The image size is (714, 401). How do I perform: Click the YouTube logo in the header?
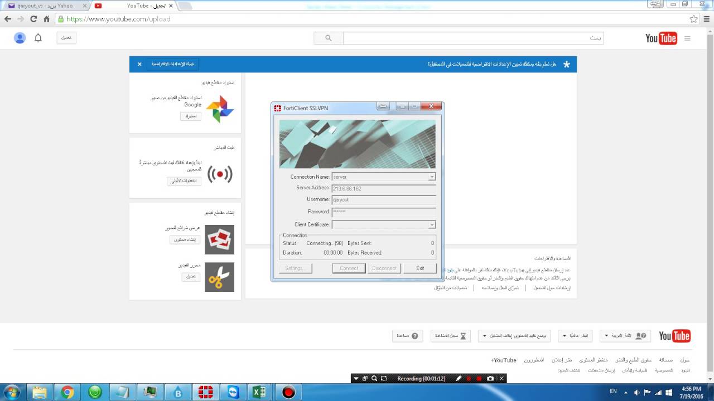(661, 38)
